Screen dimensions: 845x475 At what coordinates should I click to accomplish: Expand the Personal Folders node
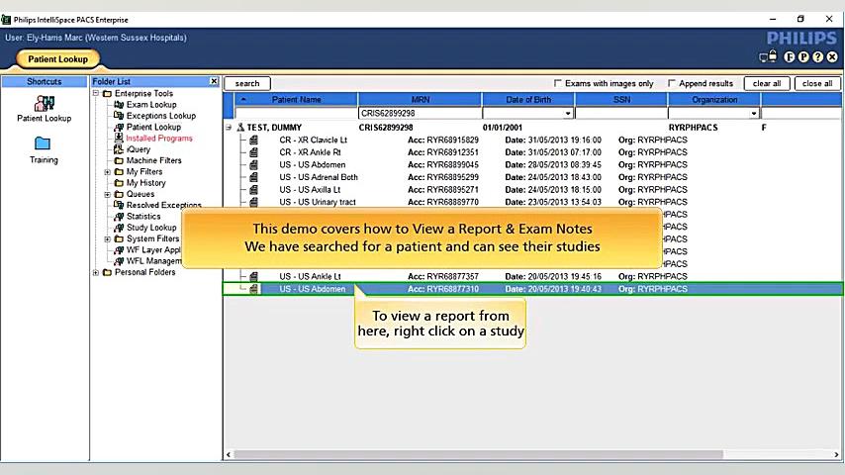[96, 272]
